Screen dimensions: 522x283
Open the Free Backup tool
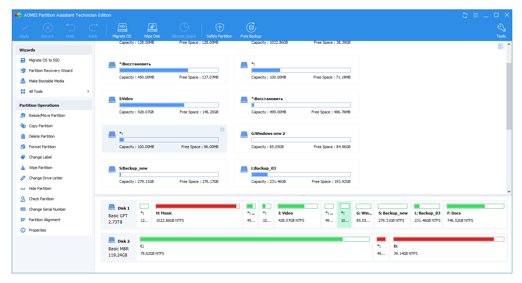pyautogui.click(x=251, y=31)
